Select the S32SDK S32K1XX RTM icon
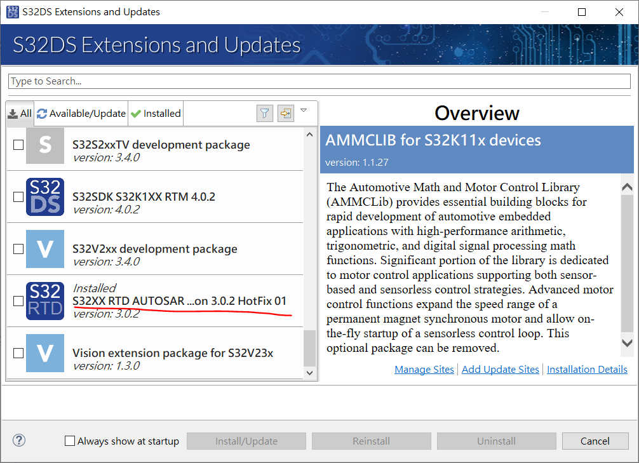This screenshot has width=639, height=463. (x=45, y=197)
